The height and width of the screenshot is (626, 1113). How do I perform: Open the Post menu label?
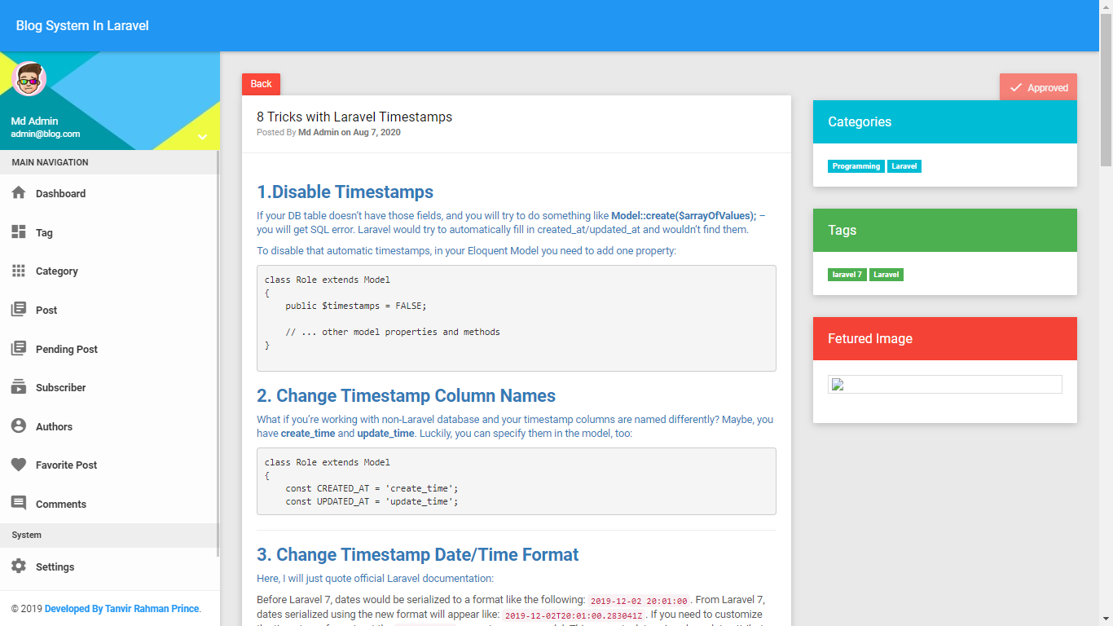click(46, 311)
